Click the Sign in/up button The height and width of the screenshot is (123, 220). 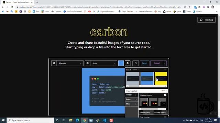(207, 20)
